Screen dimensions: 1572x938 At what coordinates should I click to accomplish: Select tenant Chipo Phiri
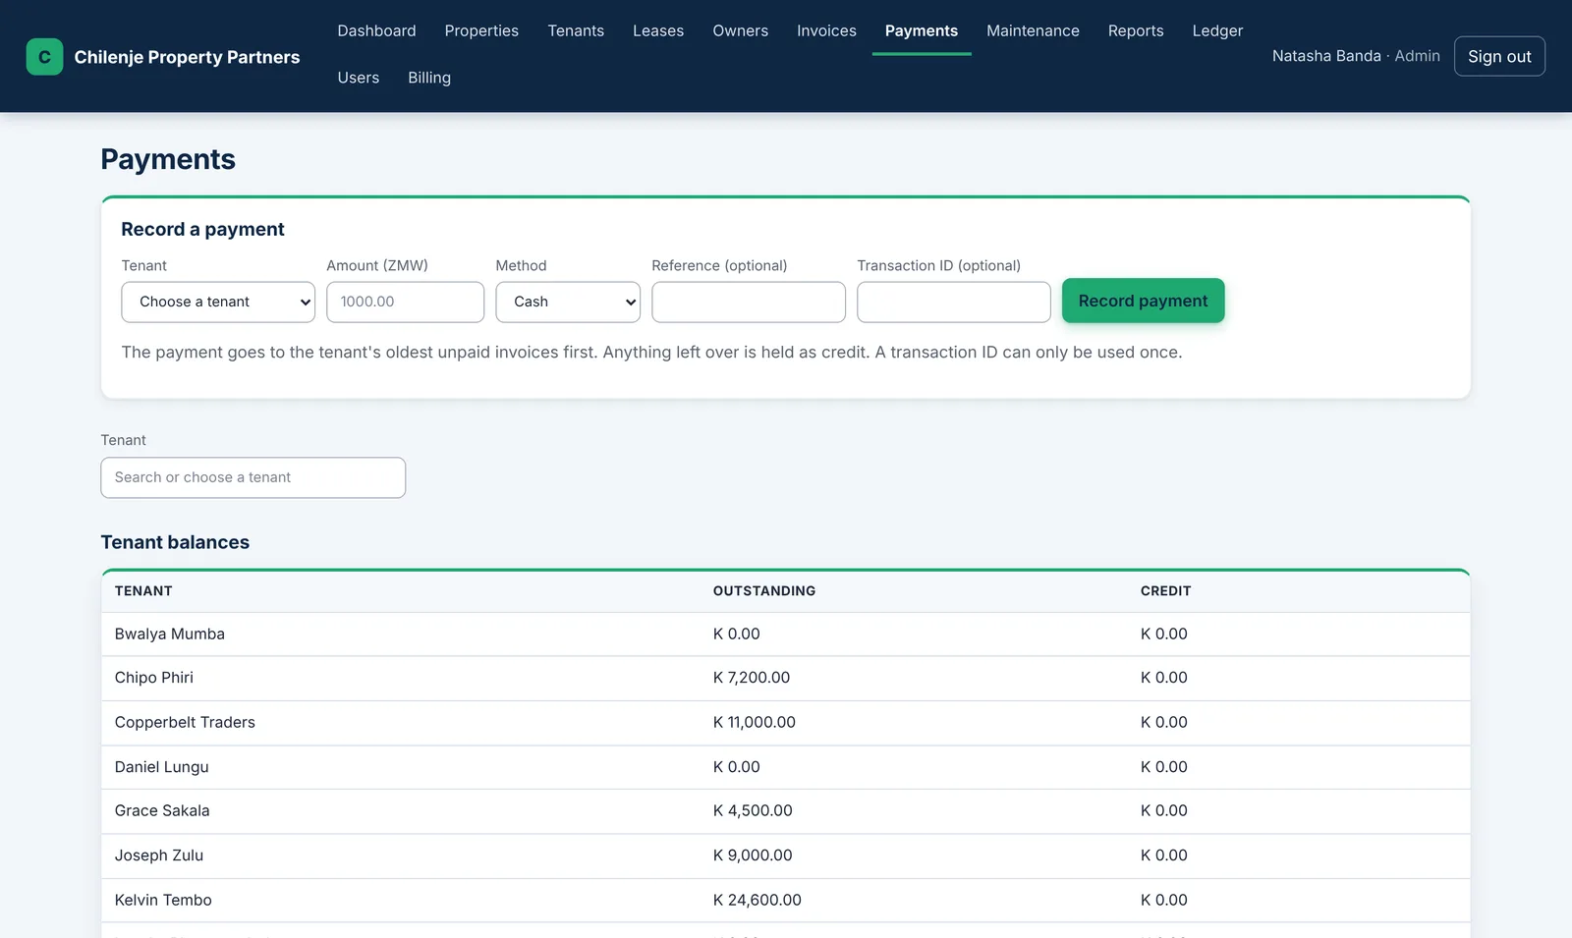[x=154, y=677]
